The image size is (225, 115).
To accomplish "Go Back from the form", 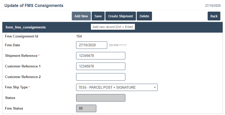I will (x=214, y=16).
